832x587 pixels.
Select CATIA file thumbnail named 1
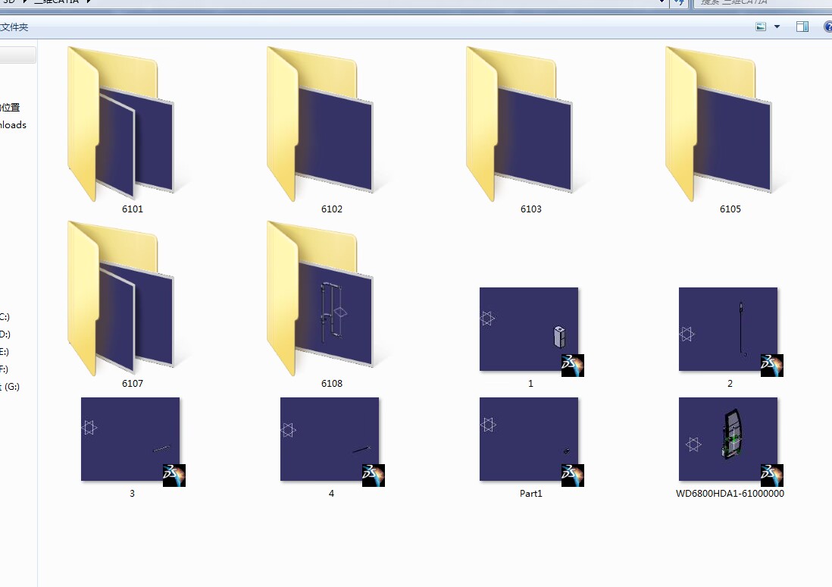click(530, 331)
